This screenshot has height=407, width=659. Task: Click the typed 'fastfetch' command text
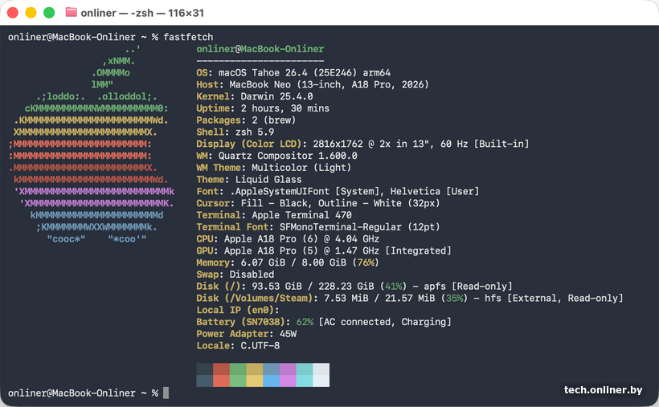[x=188, y=37]
